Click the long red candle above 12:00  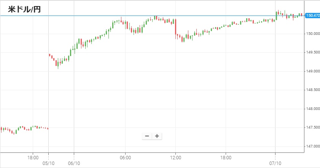coord(175,27)
